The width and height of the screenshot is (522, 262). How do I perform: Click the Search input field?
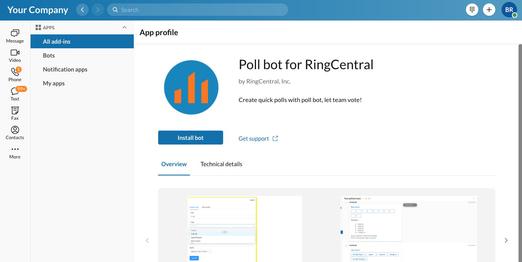point(198,10)
